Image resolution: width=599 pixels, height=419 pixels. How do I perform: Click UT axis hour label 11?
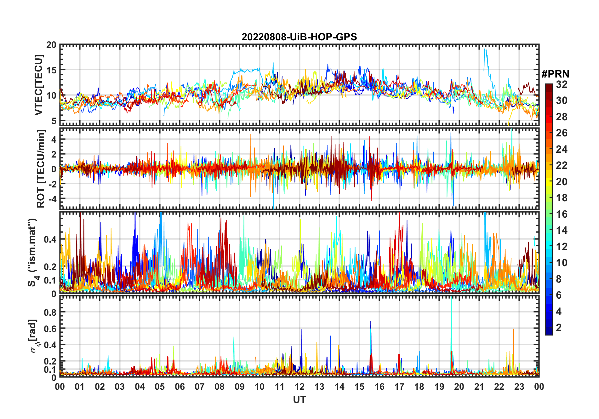[279, 387]
